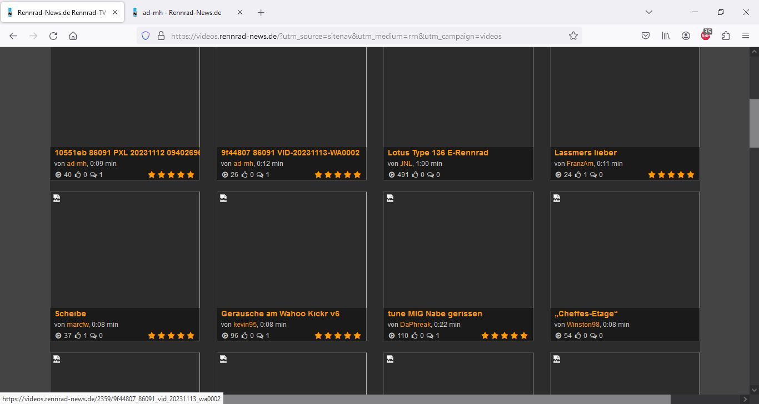This screenshot has height=404, width=759.
Task: Open video titled Lotus Type 136 E-Rennrad
Action: [x=438, y=153]
